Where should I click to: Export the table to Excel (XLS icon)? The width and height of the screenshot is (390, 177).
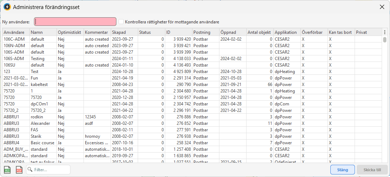tap(7, 170)
